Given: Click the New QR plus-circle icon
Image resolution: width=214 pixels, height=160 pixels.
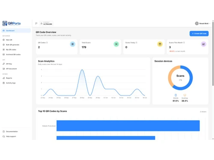Looking at the screenshot, I should (x=4, y=40).
